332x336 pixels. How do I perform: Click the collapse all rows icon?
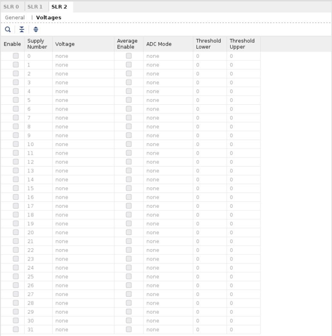pos(22,29)
